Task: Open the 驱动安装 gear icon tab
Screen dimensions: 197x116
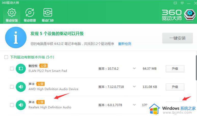Action: [x=12, y=15]
